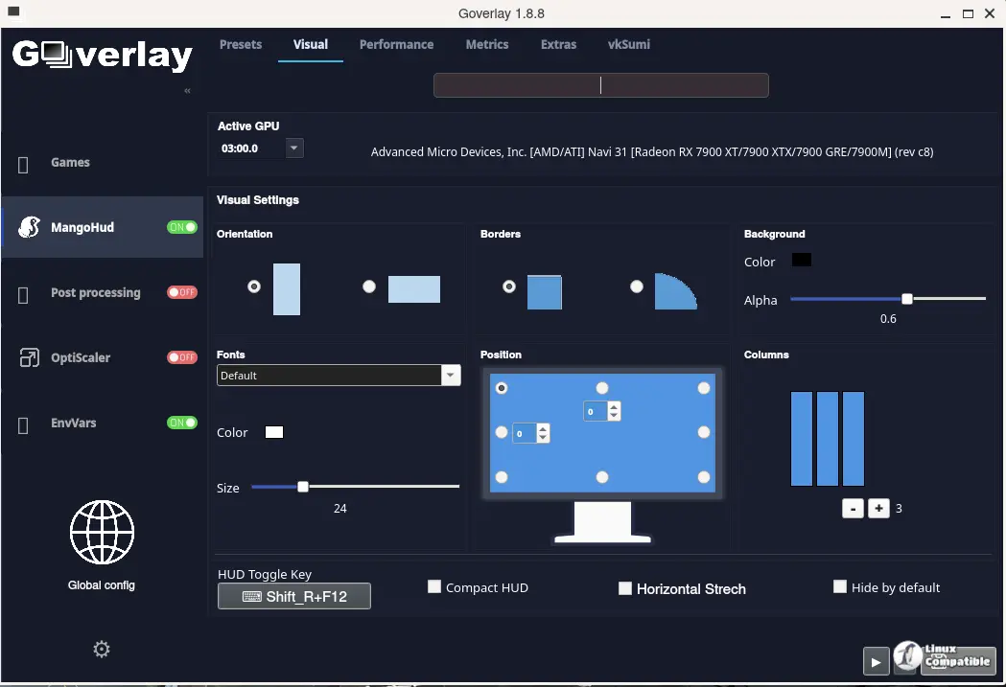
Task: Select the rounded borders shape option
Action: pyautogui.click(x=637, y=286)
